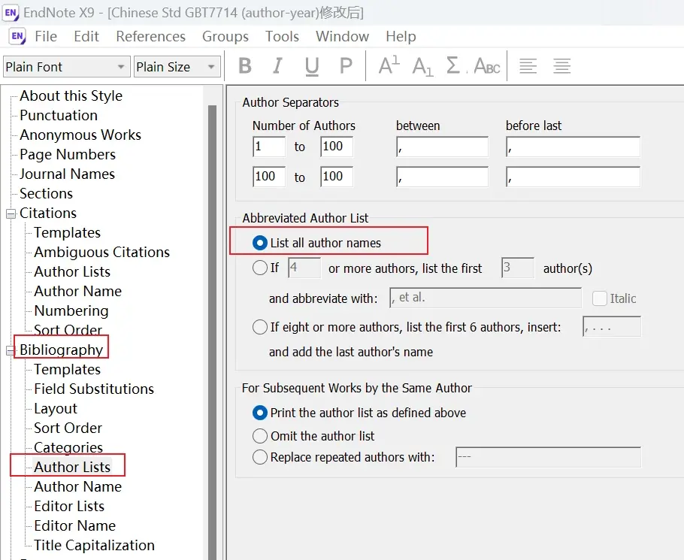Select 'If or more authors' radio option
Screen dimensions: 684x560
tap(260, 268)
